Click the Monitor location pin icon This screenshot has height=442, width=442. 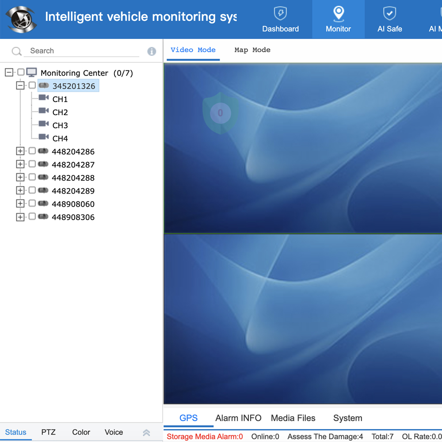point(338,13)
